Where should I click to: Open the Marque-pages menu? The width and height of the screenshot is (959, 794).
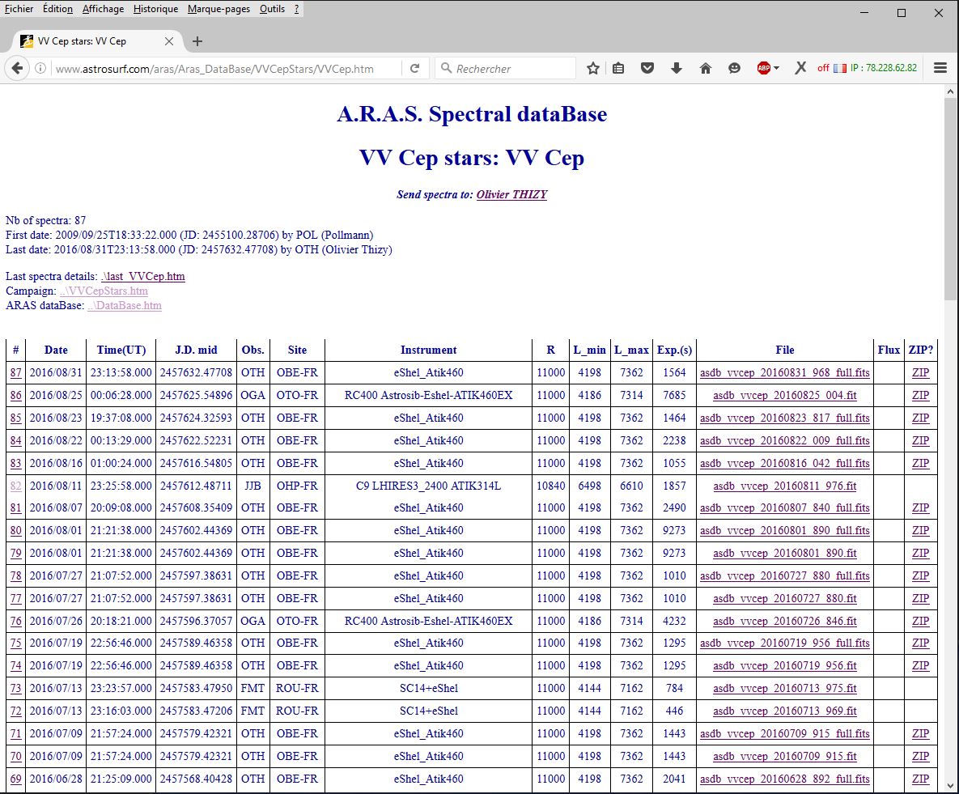(218, 9)
